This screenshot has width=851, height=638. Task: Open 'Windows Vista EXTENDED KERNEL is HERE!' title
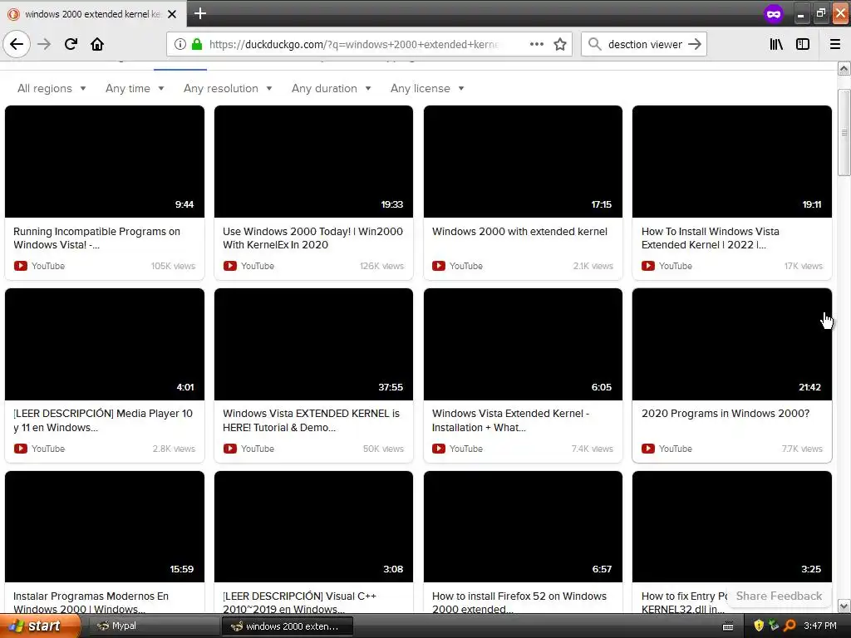pyautogui.click(x=311, y=420)
